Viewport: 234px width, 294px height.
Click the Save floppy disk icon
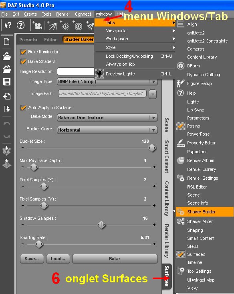coord(7,82)
